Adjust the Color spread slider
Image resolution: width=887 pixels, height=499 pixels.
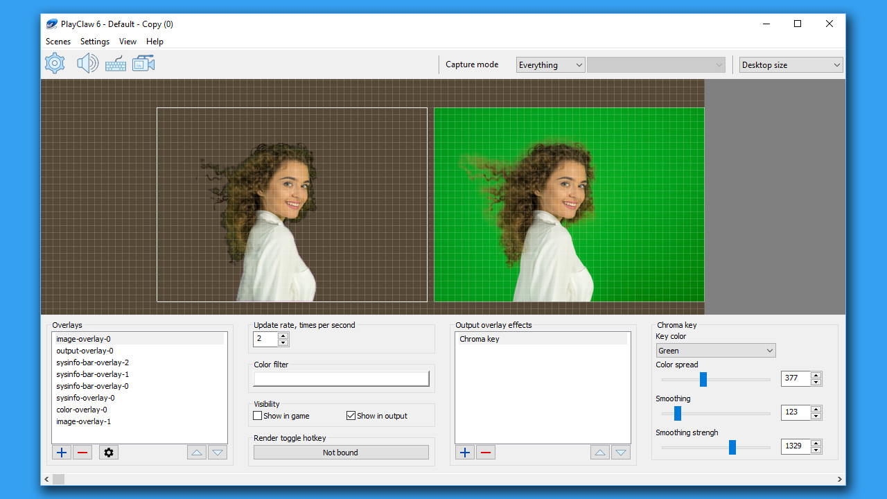pos(704,379)
